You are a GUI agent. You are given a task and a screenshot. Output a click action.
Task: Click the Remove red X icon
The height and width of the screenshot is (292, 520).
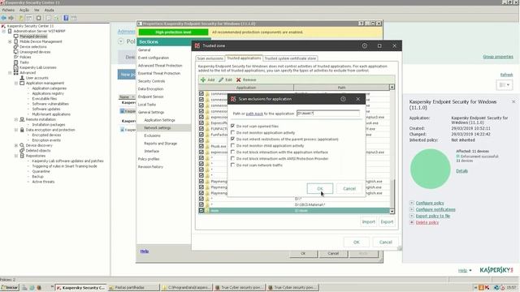[238, 79]
